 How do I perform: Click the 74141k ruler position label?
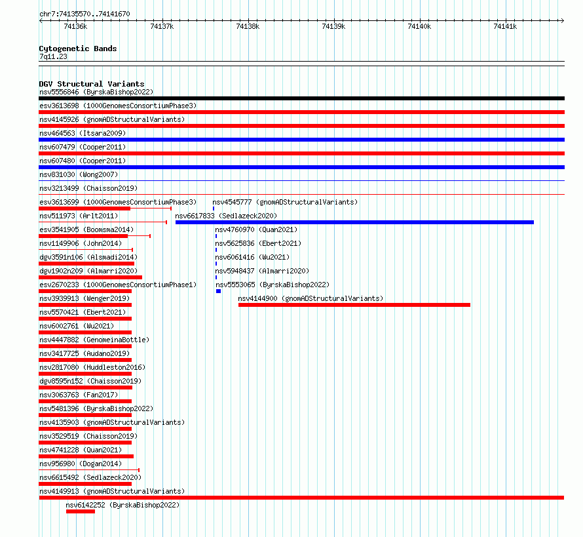tap(505, 26)
